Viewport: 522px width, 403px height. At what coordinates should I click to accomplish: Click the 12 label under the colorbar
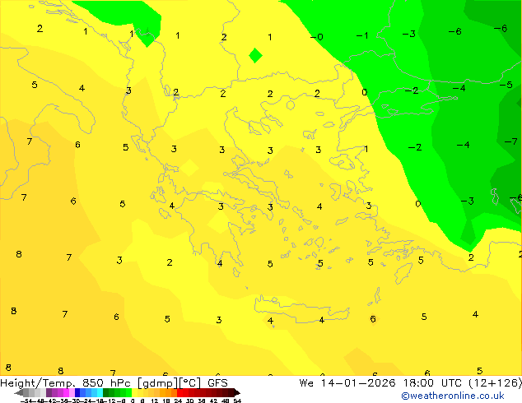click(x=154, y=401)
